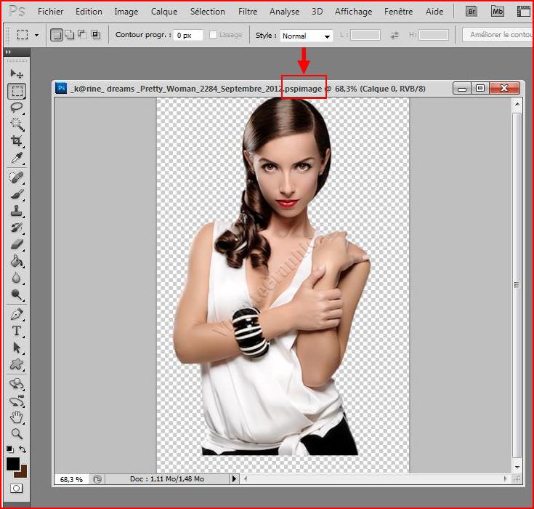The height and width of the screenshot is (509, 534).
Task: Select the Move tool
Action: (x=17, y=74)
